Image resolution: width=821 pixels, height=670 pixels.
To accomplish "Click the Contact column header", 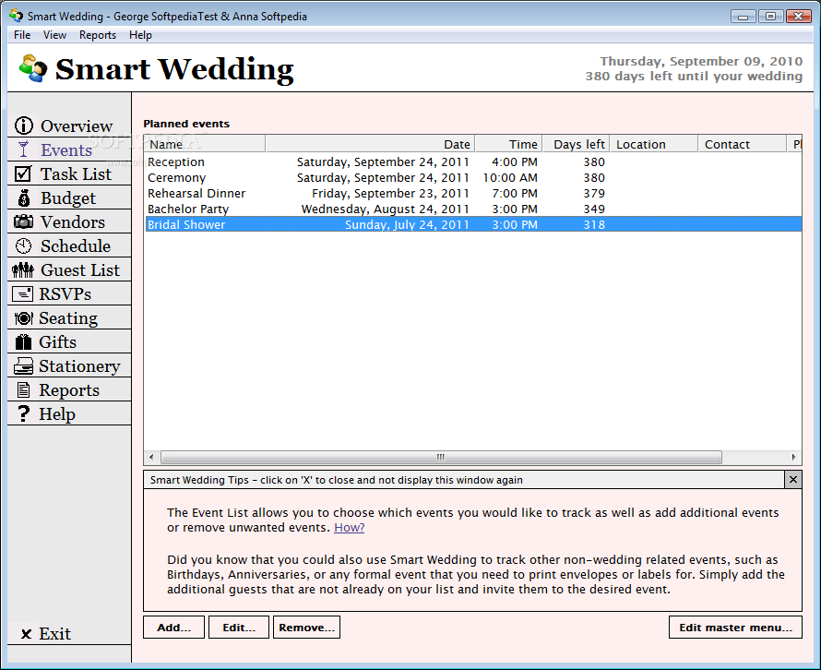I will pos(743,144).
